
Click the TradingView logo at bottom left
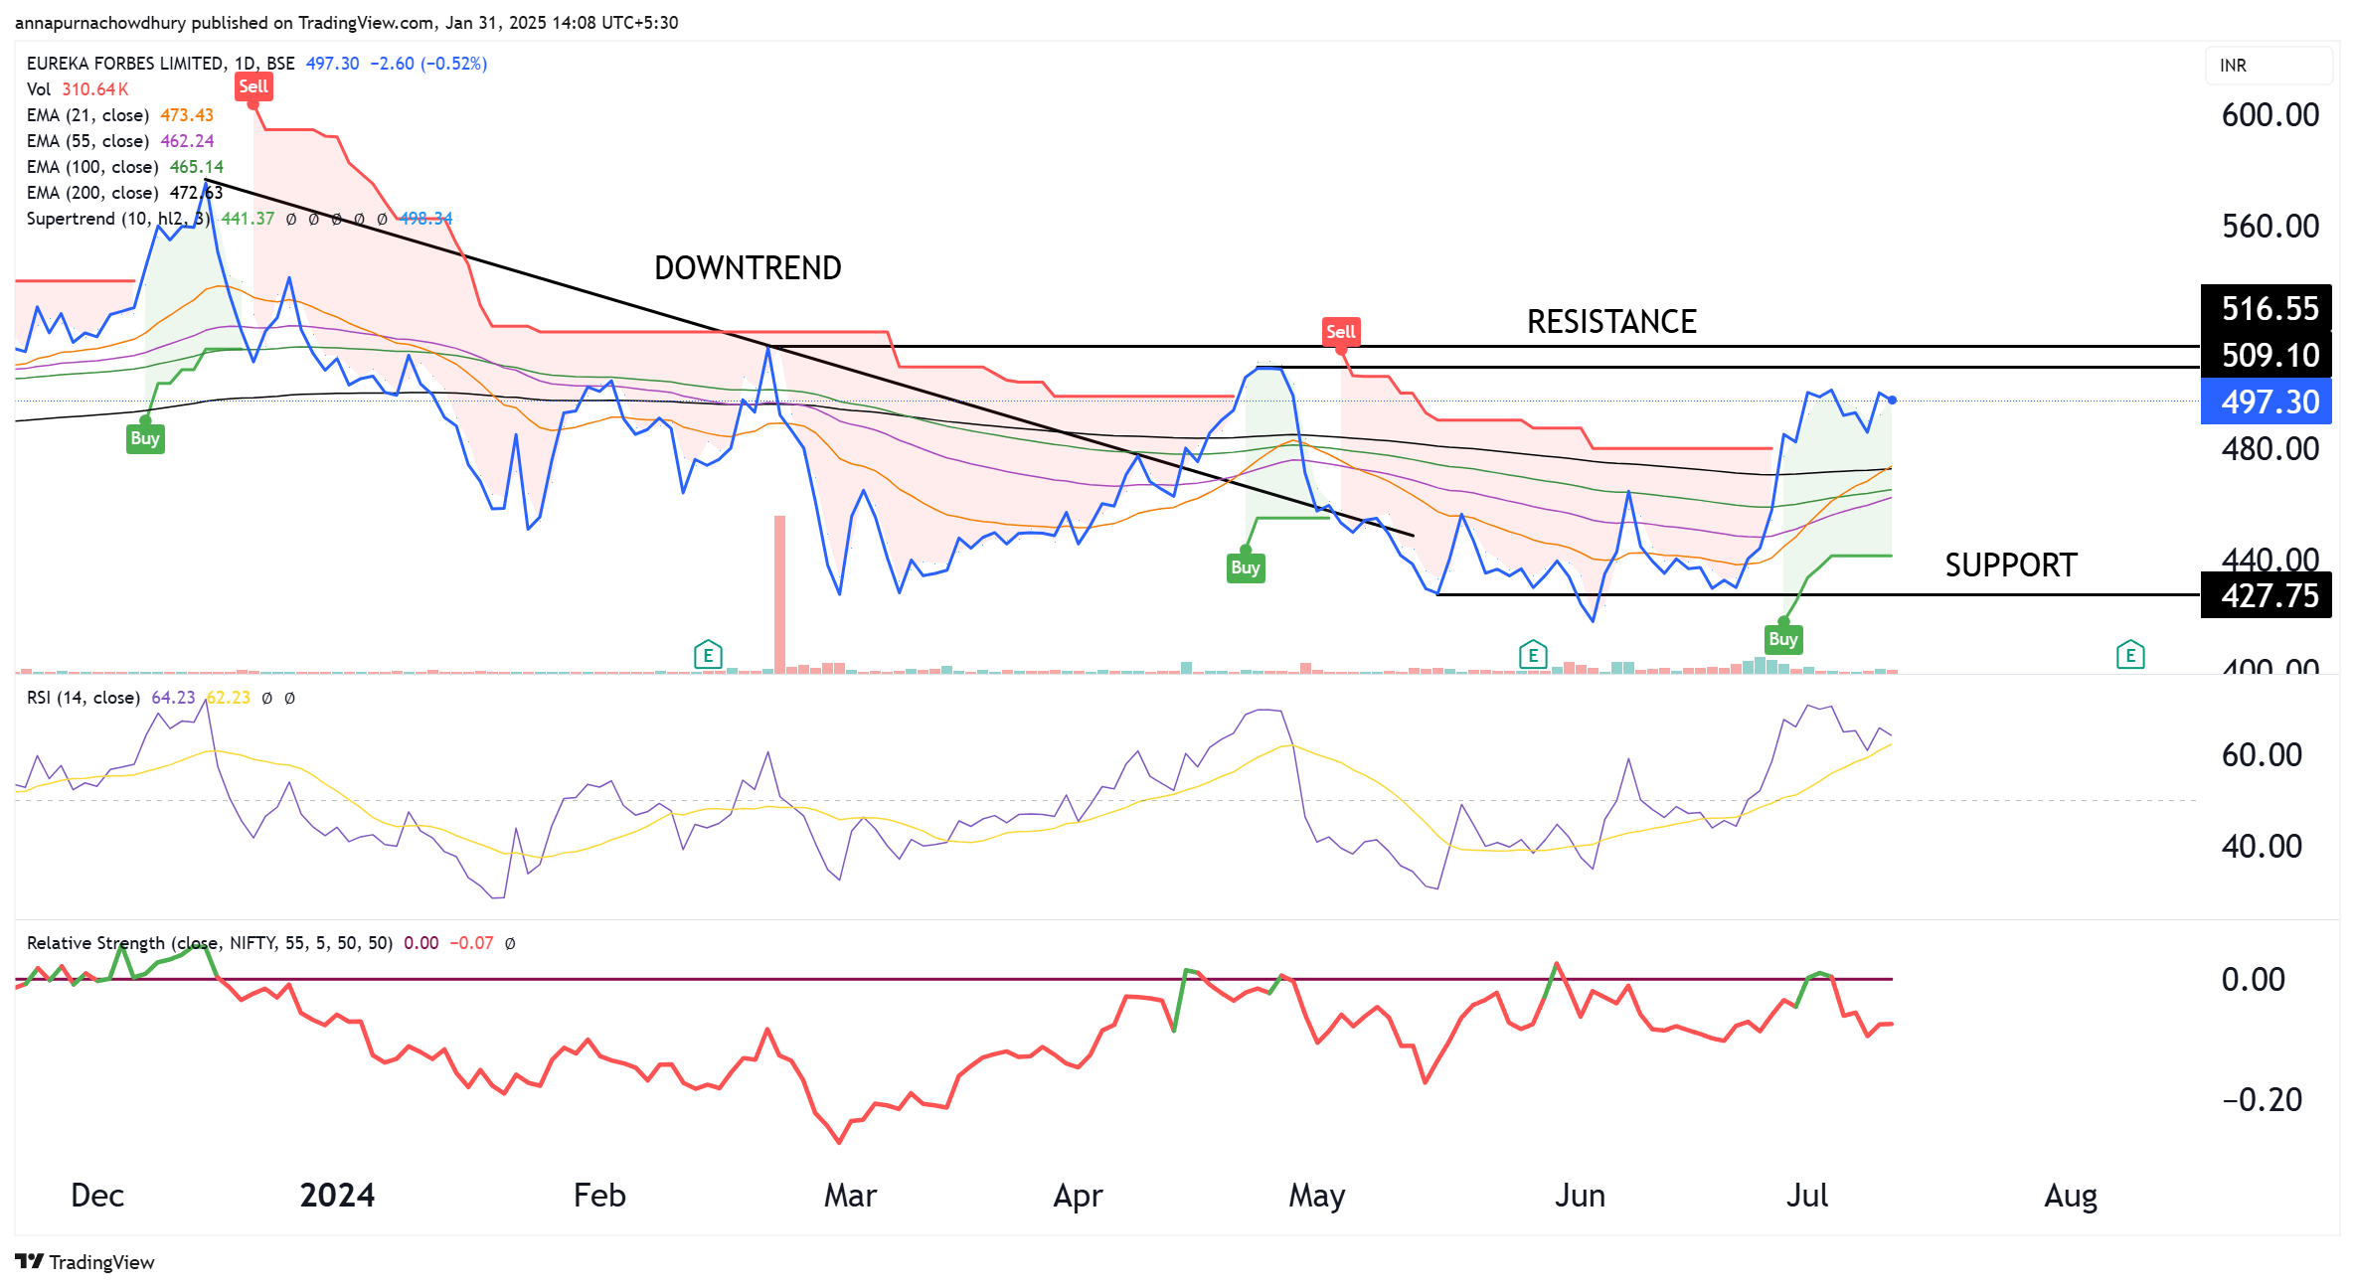tap(84, 1262)
